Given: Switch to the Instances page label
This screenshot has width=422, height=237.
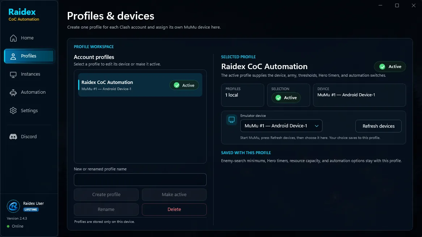Looking at the screenshot, I should coord(30,74).
